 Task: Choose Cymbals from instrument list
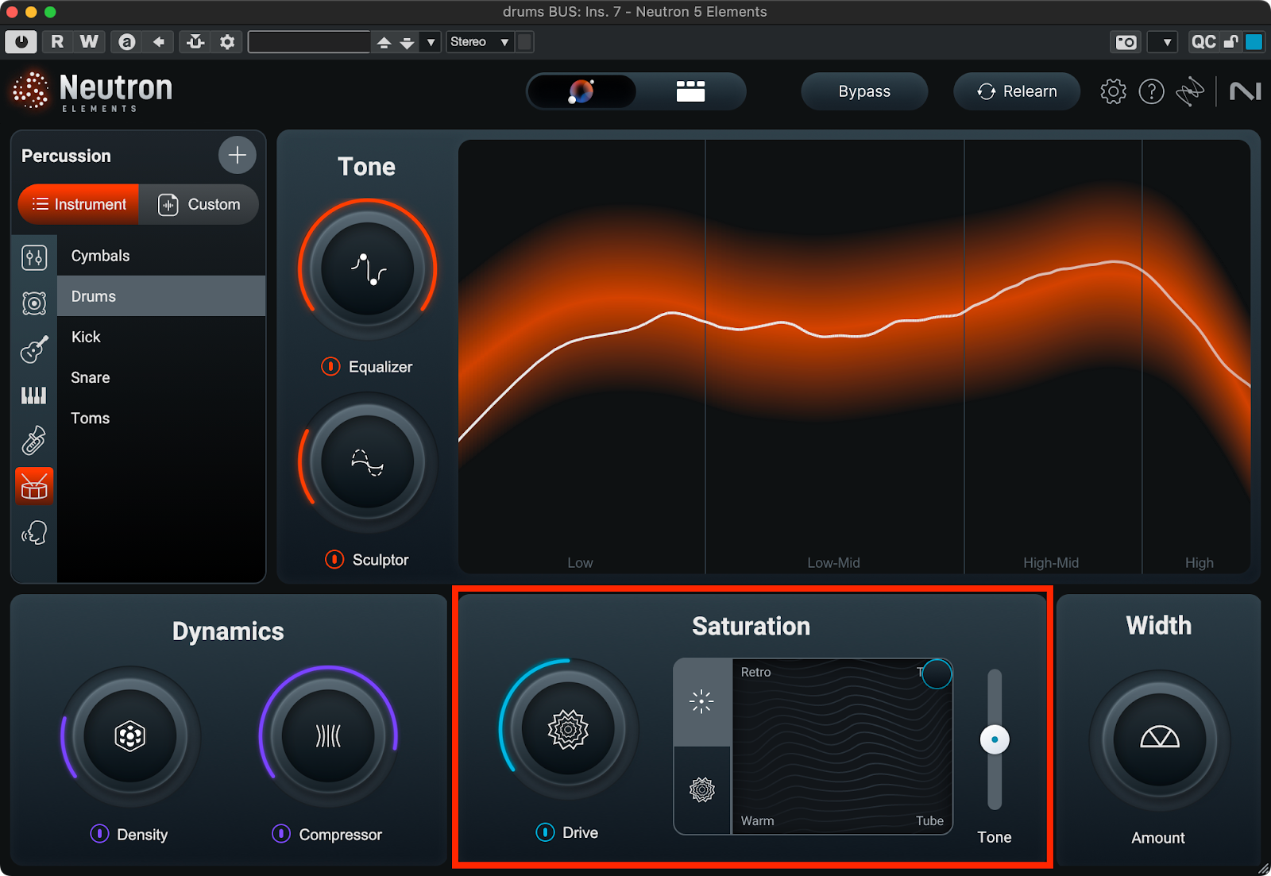pyautogui.click(x=161, y=256)
